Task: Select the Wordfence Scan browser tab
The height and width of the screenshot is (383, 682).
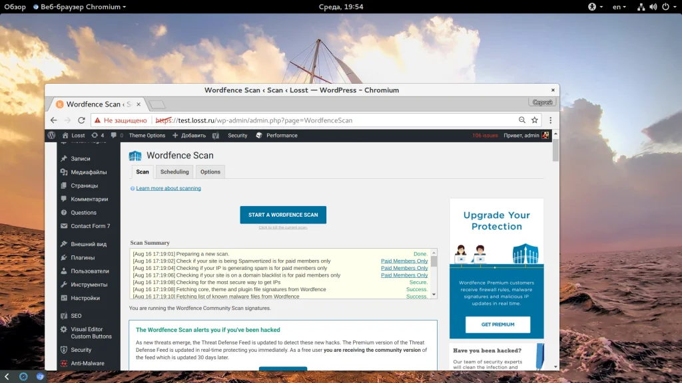Action: pos(97,104)
